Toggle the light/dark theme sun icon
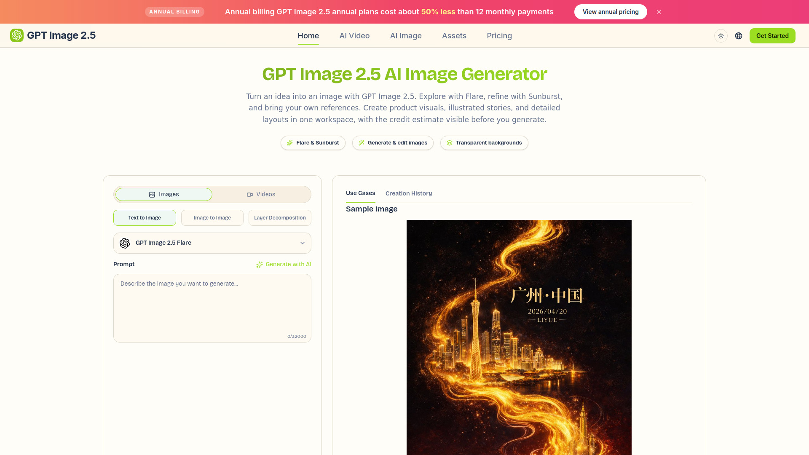This screenshot has width=809, height=455. pyautogui.click(x=721, y=36)
